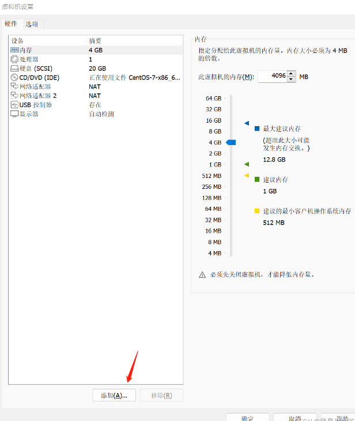The width and height of the screenshot is (355, 421).
Task: Click the 32 MB slider scale label
Action: 213,220
